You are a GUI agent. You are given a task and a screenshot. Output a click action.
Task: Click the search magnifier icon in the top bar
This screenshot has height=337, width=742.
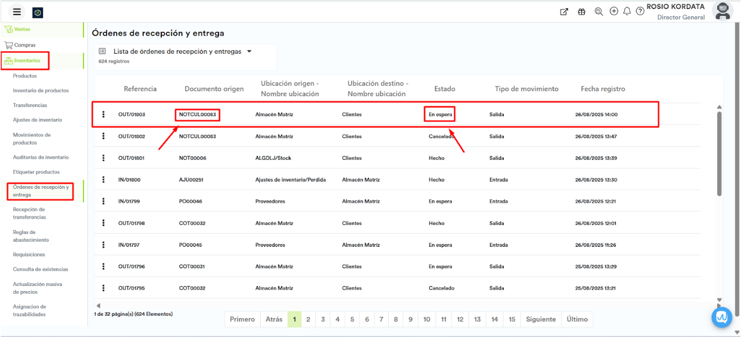pyautogui.click(x=598, y=12)
